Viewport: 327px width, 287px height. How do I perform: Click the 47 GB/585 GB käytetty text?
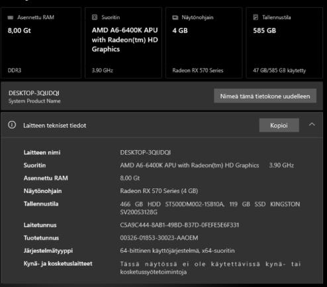click(x=279, y=71)
